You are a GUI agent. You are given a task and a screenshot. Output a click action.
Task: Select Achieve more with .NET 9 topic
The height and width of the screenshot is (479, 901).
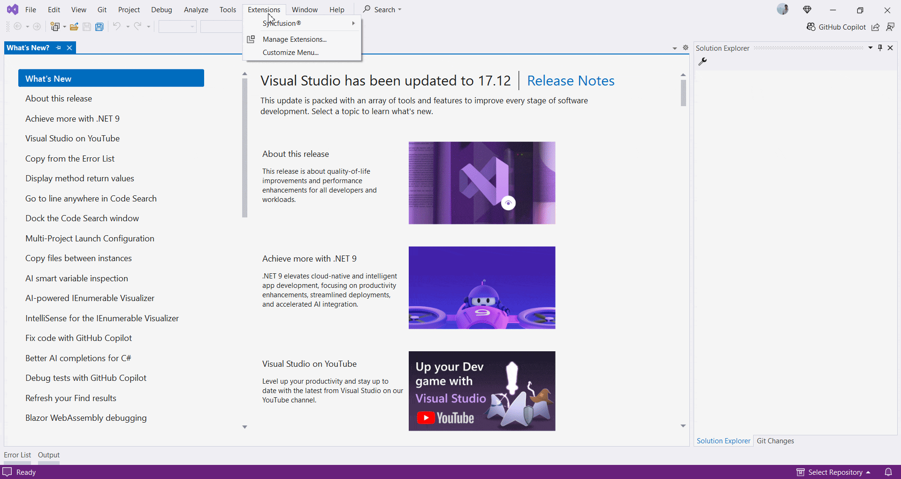(72, 119)
